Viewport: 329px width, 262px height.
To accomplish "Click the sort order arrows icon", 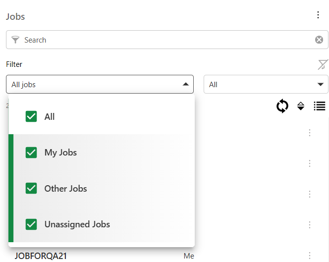I will tap(301, 106).
